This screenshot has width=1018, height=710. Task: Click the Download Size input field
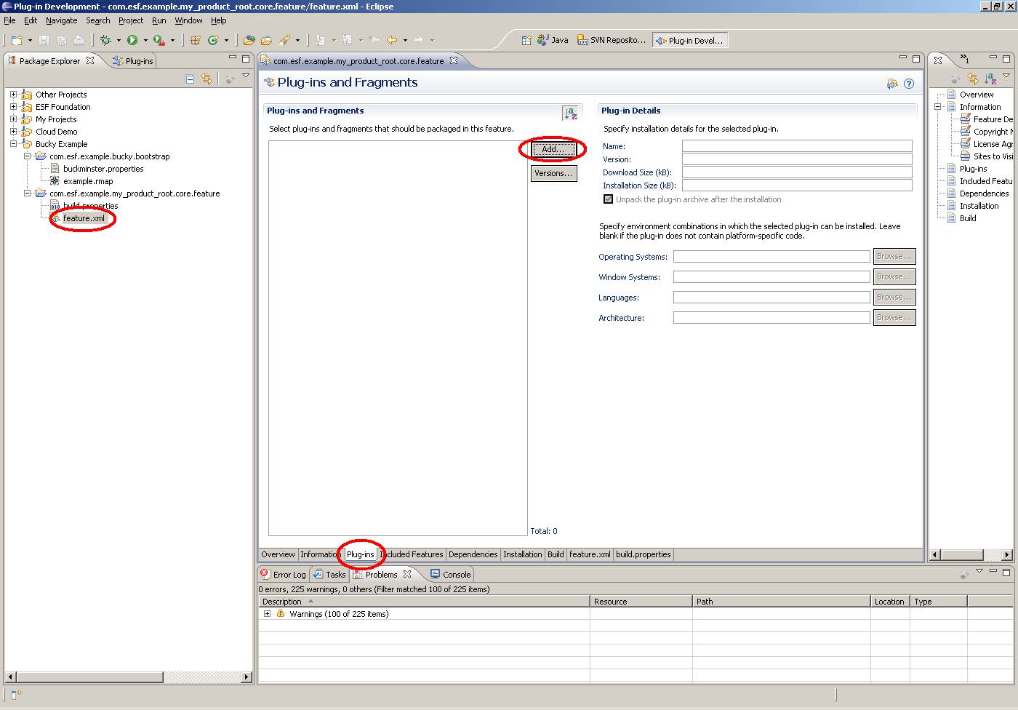pos(797,172)
